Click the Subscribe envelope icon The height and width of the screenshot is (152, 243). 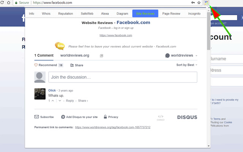coord(36,117)
